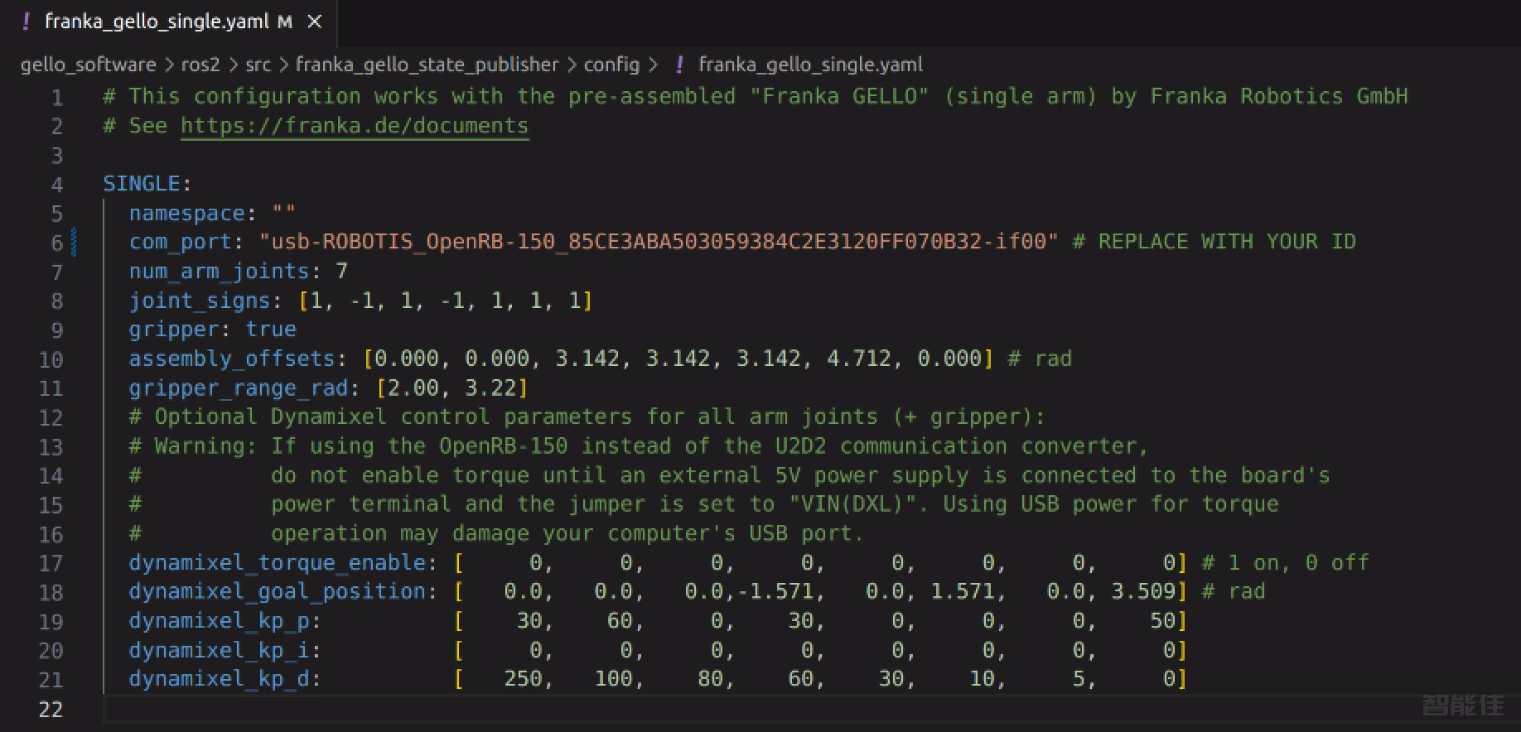The width and height of the screenshot is (1521, 732).
Task: Click the gripper_range_rad key
Action: [x=239, y=388]
